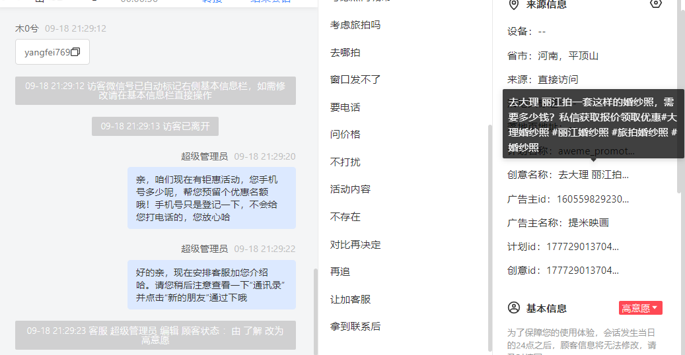Click the 设备: -- row
This screenshot has width=685, height=355.
pos(526,32)
